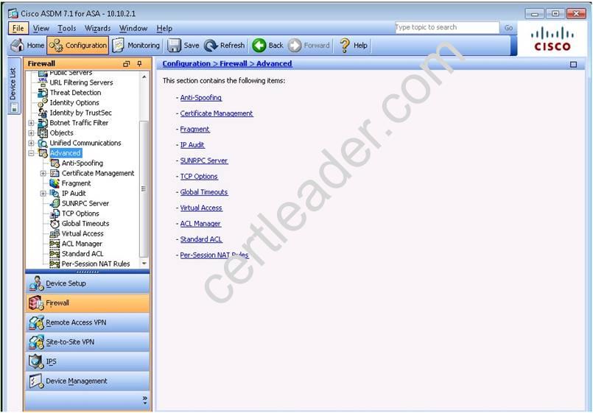This screenshot has width=593, height=413.
Task: Expand the Botnet Traffic Filter node
Action: pos(32,123)
